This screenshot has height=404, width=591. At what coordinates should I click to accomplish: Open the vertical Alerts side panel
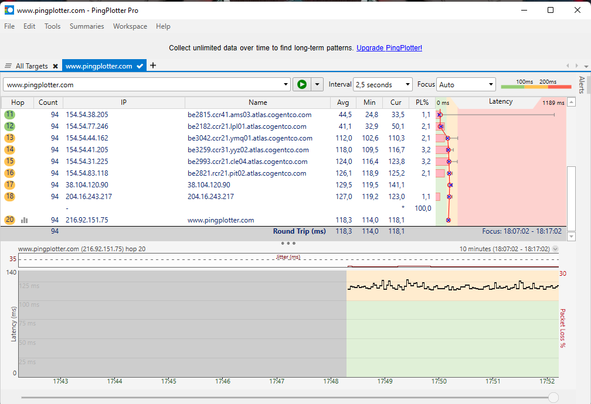(x=582, y=85)
